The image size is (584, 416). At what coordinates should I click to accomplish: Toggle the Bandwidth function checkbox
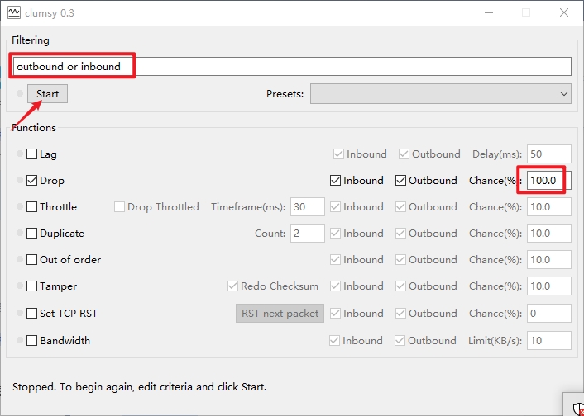coord(32,340)
